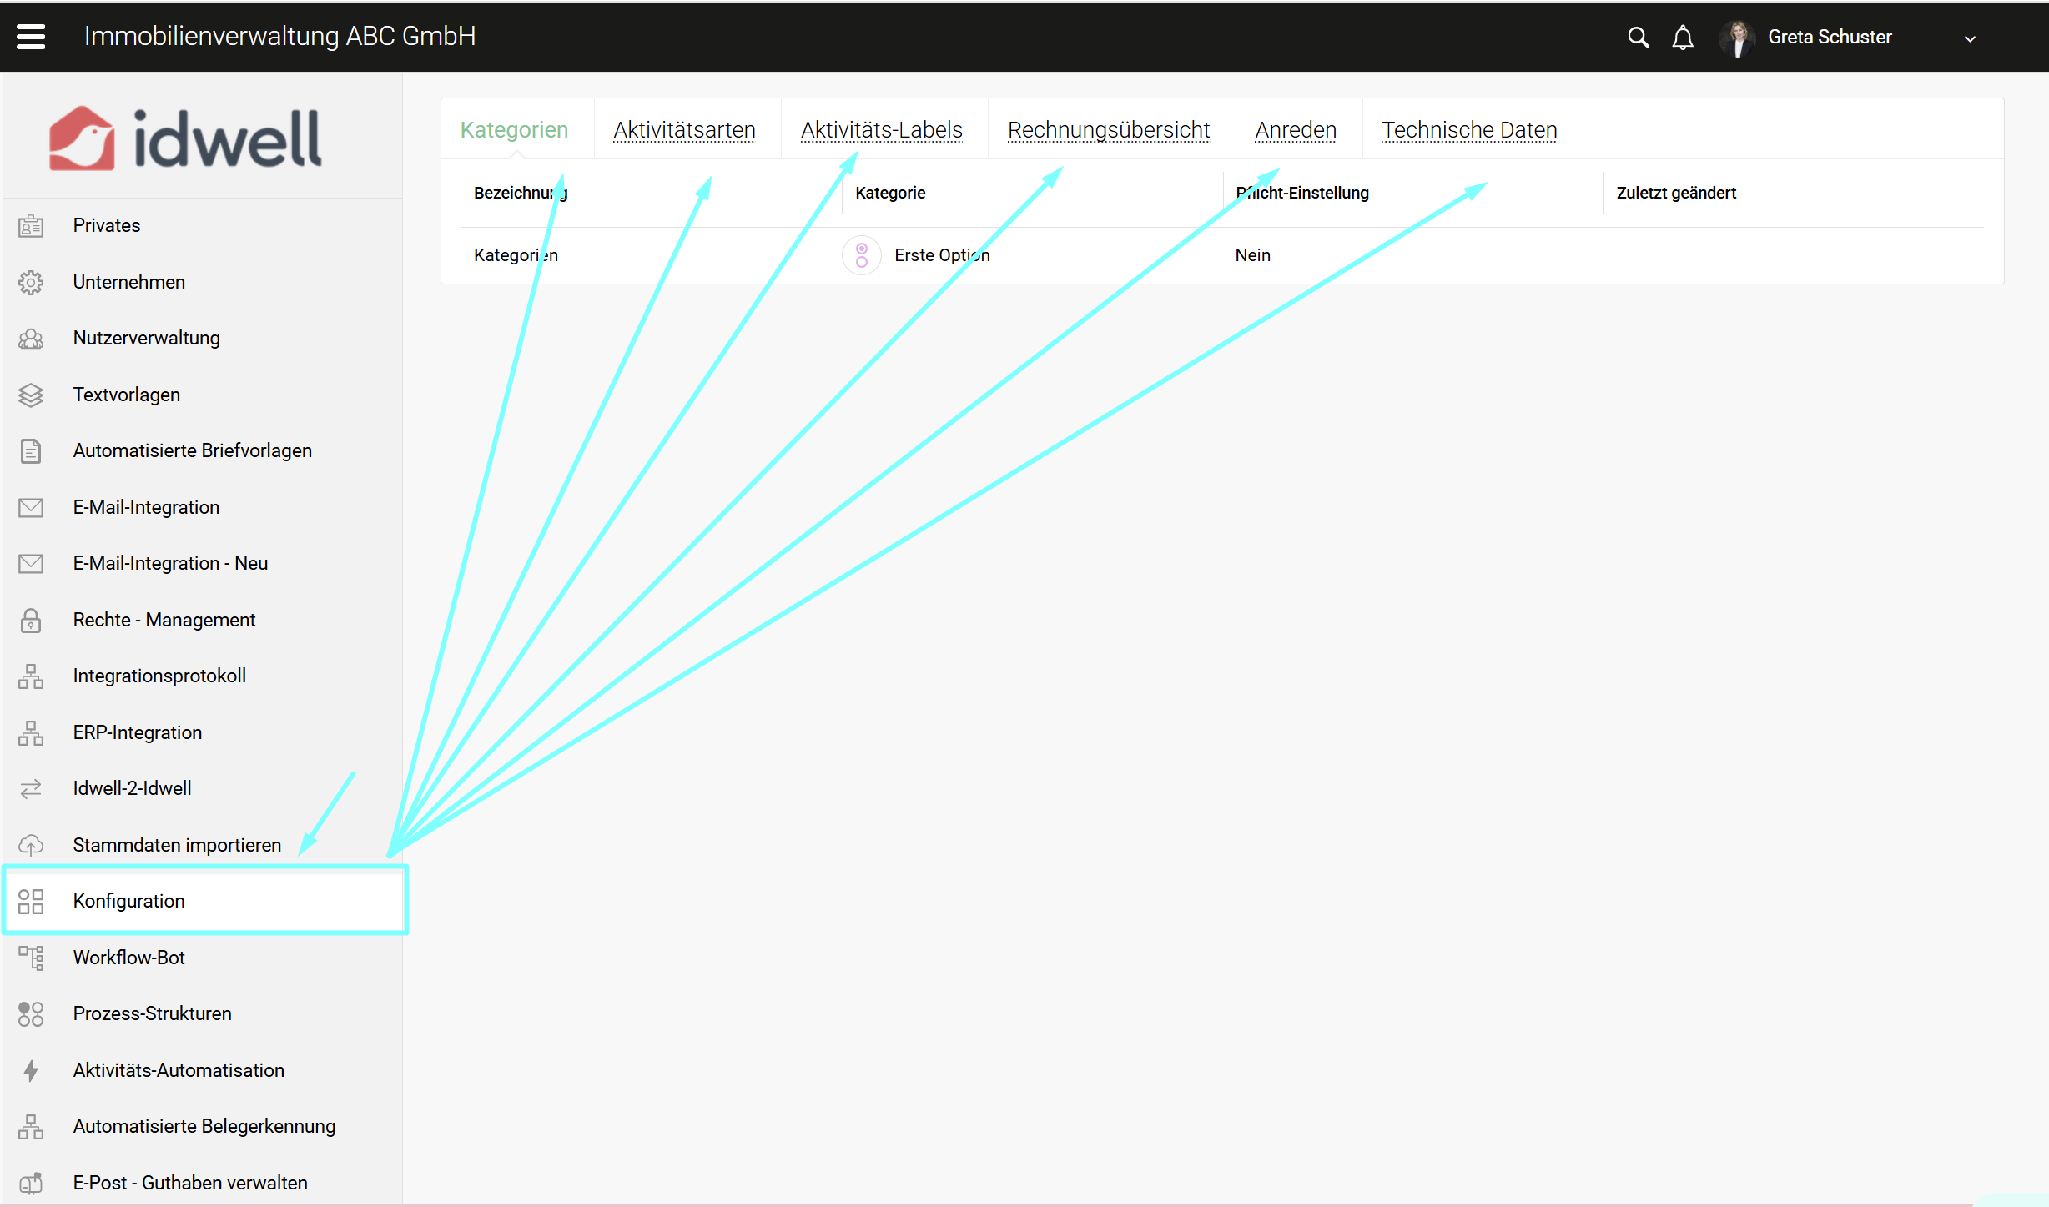The image size is (2049, 1207).
Task: Open the hamburger menu icon
Action: click(31, 37)
